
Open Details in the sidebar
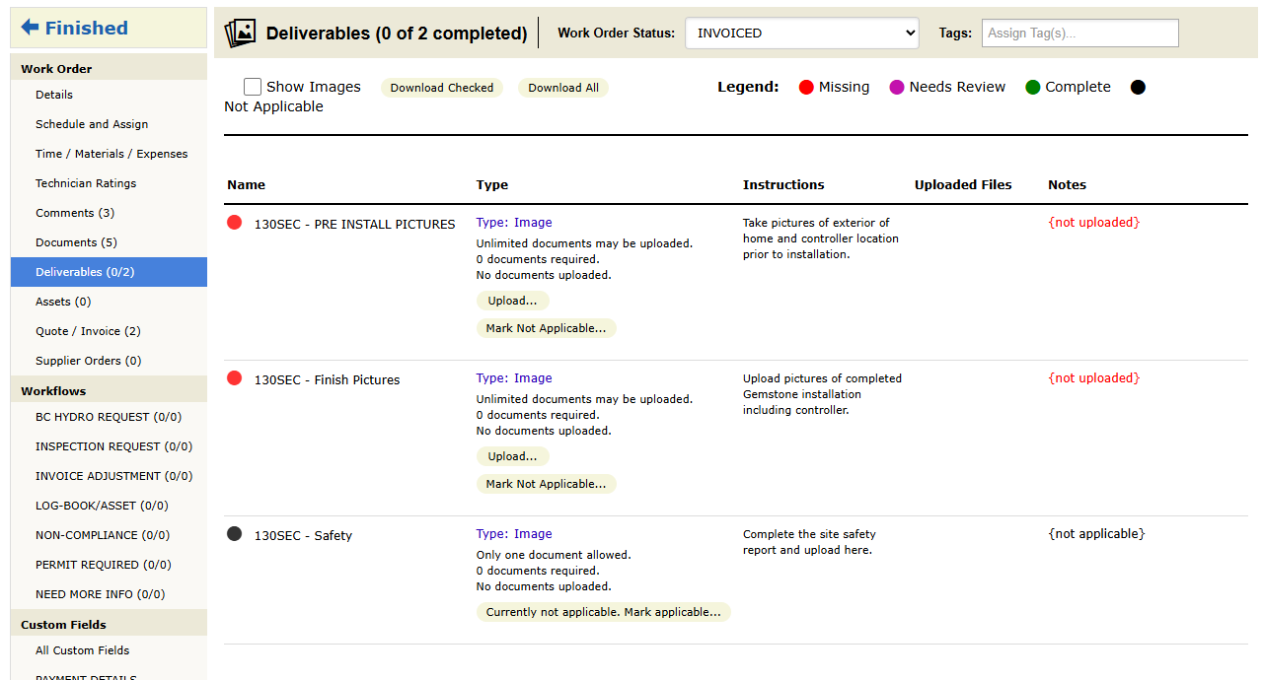(x=109, y=95)
